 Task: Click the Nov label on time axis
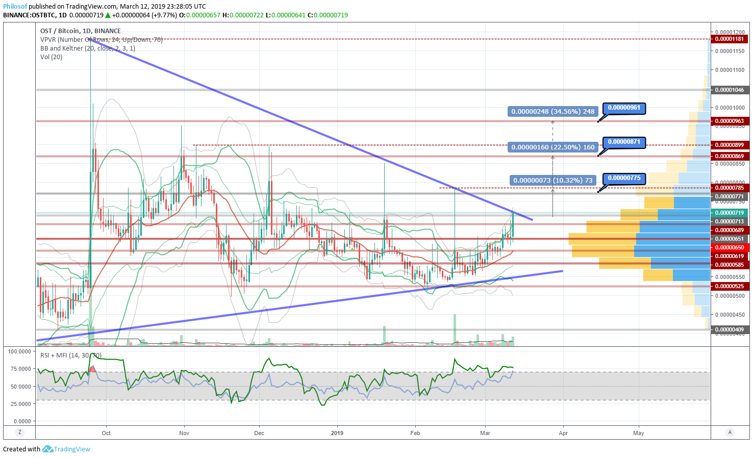point(184,433)
